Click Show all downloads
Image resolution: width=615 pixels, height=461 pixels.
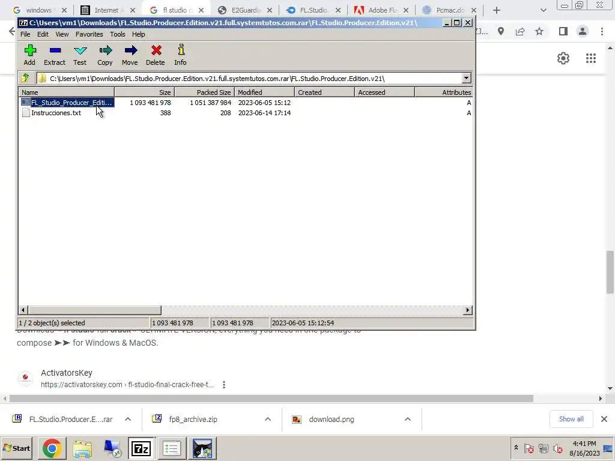tap(571, 419)
